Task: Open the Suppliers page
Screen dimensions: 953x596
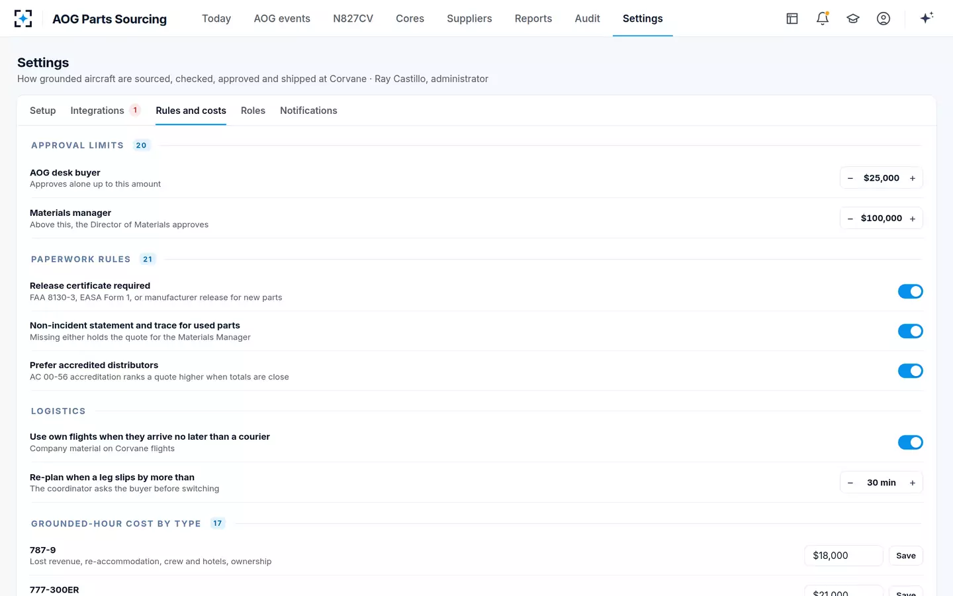Action: [x=469, y=19]
